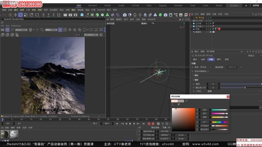Select the active Rotate tool
Screen dimensions: 262x147
(20, 15)
